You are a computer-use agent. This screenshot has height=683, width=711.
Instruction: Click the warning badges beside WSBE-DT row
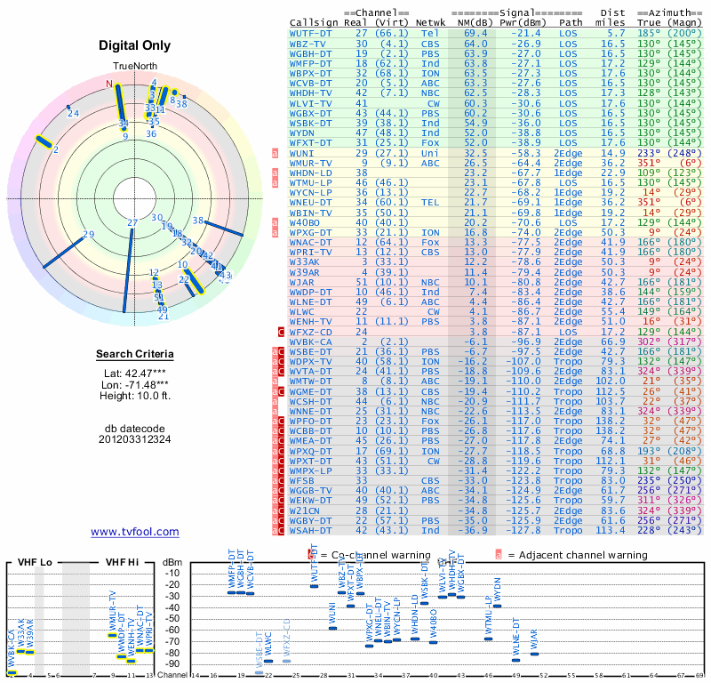278,351
